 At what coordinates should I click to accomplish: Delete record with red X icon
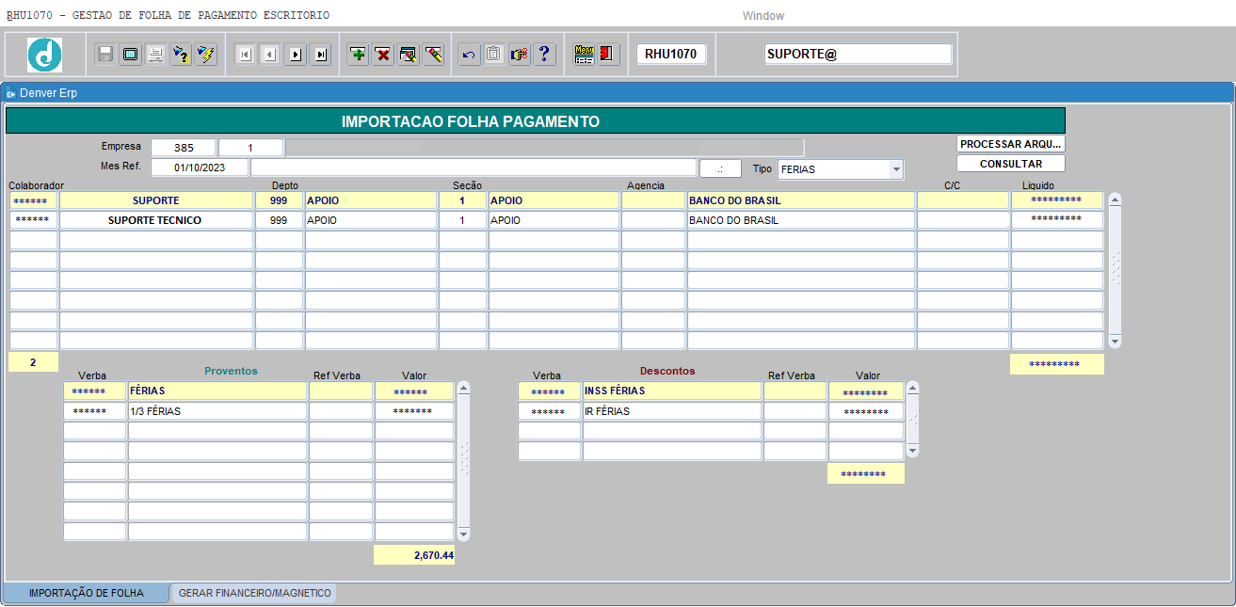click(383, 55)
